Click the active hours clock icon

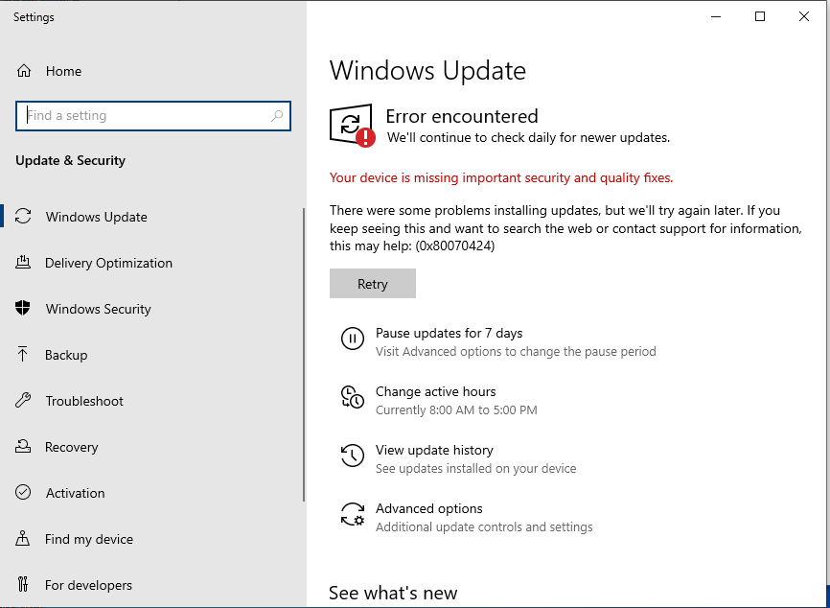pos(353,397)
